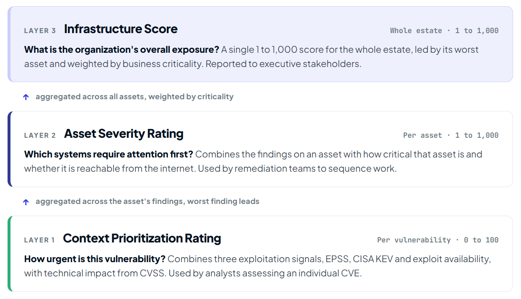Click the upper purple up-arrow icon
Screen dimensions: 521x299
[x=26, y=97]
